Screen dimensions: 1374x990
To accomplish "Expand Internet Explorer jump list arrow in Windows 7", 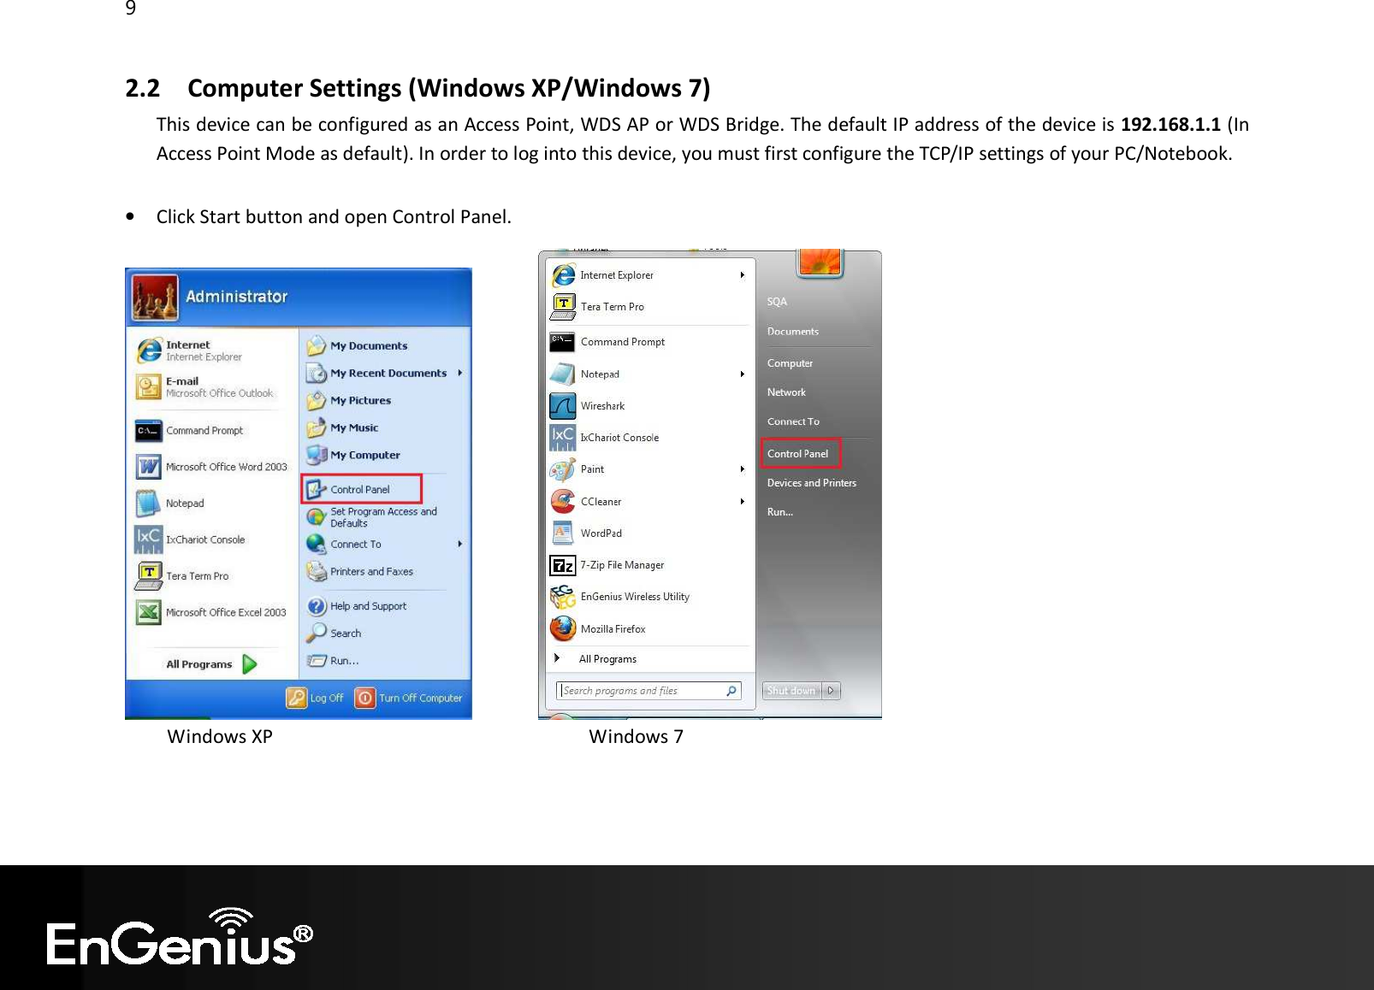I will click(743, 275).
